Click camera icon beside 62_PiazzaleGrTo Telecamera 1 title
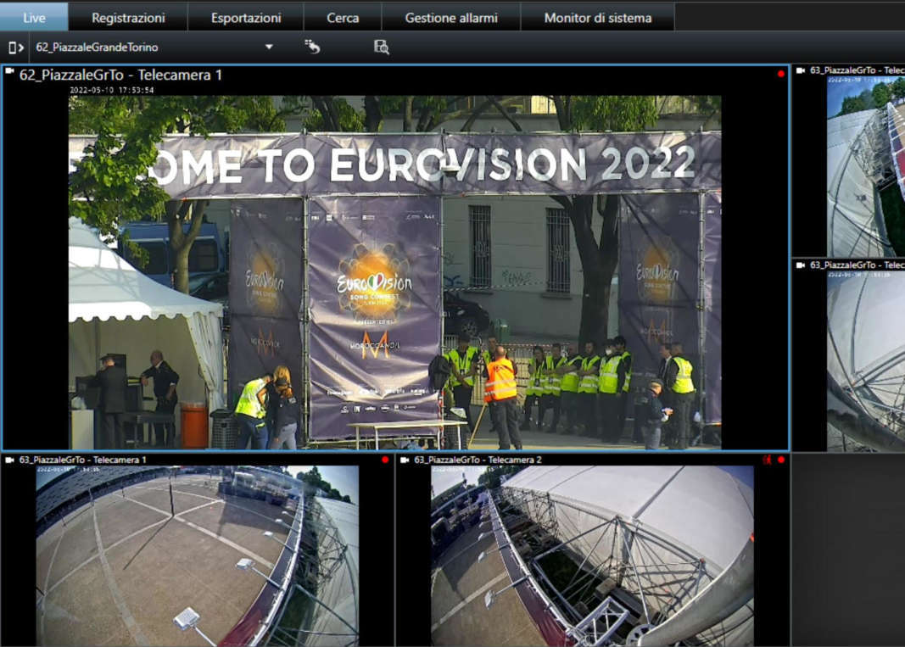Viewport: 905px width, 647px height. tap(10, 75)
